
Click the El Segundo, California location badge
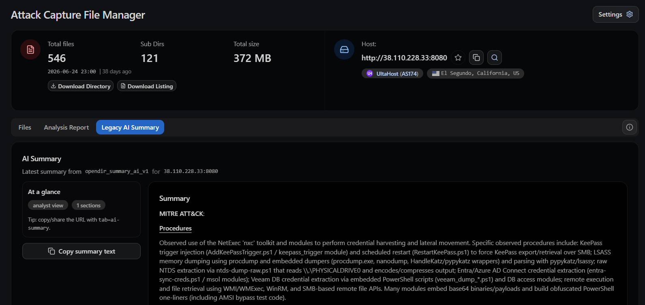pos(476,73)
